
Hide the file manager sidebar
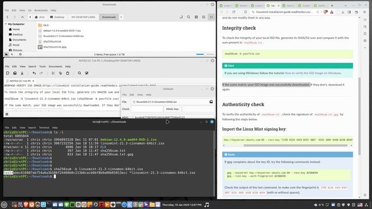[x=20, y=55]
